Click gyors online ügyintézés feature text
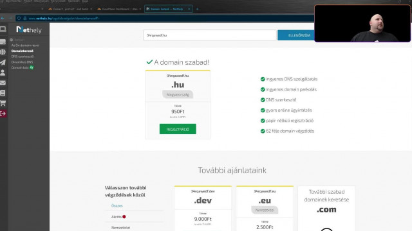412x231 pixels. pyautogui.click(x=289, y=110)
